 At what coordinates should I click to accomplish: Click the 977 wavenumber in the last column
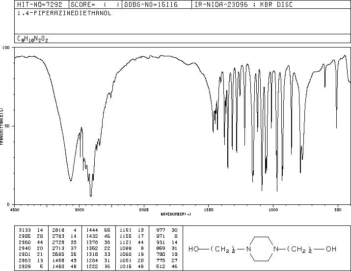161,230
